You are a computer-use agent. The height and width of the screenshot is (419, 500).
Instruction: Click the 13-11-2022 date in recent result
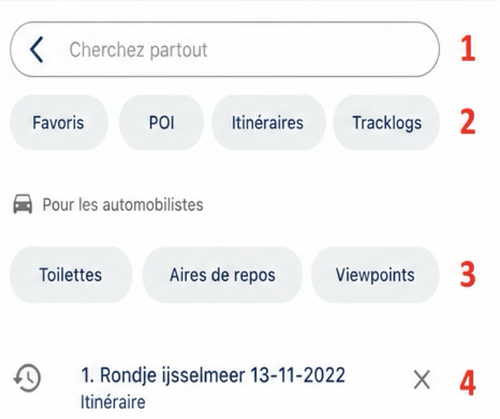pos(297,375)
